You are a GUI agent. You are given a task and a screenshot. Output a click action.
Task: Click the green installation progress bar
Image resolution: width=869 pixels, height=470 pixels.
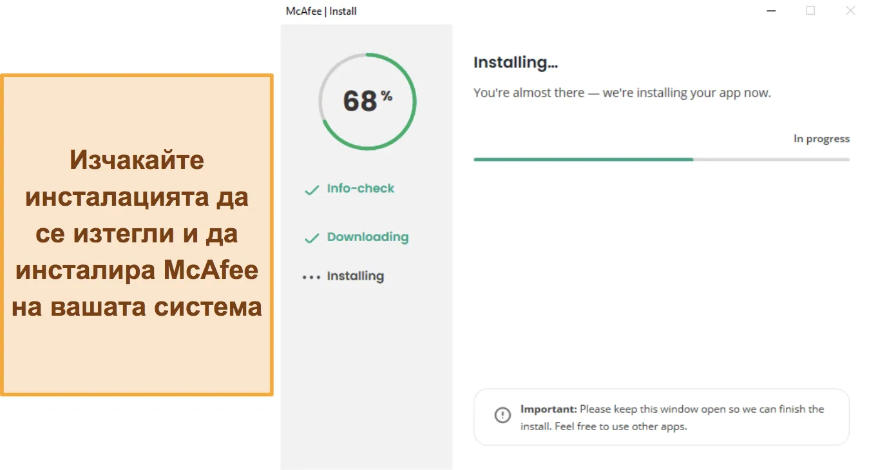click(583, 159)
